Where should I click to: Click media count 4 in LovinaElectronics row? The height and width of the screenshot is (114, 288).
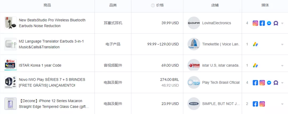(247, 23)
